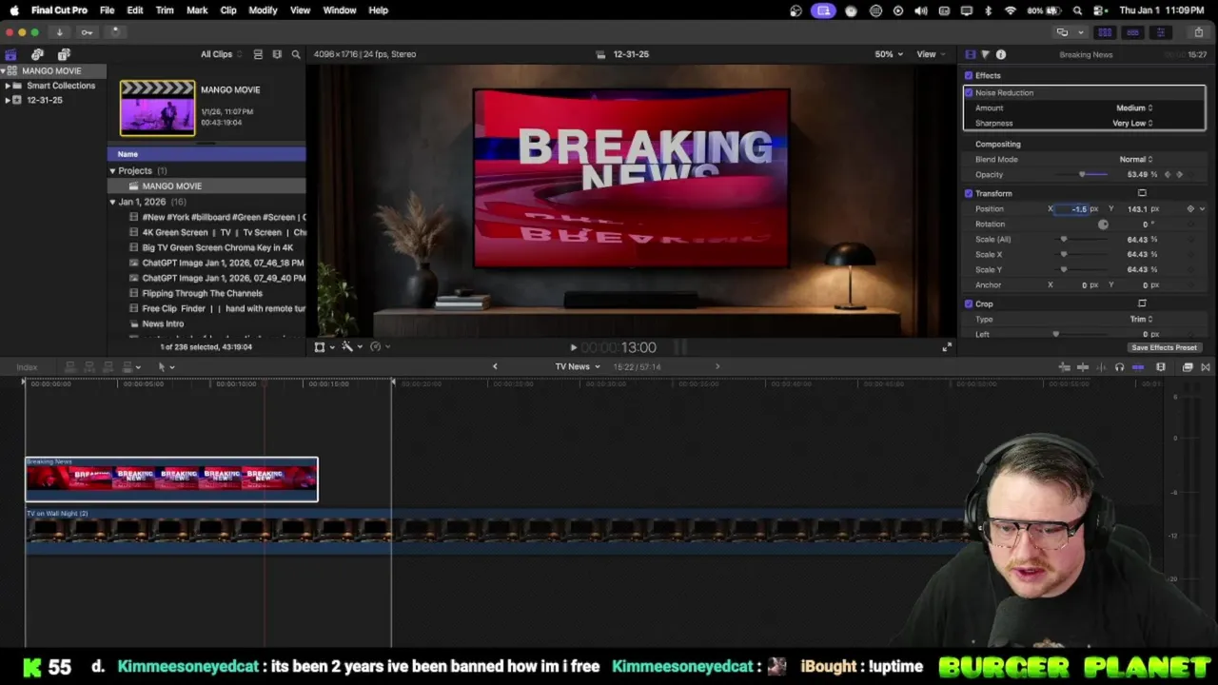The width and height of the screenshot is (1218, 685).
Task: Toggle the browser panel layout button
Action: coord(1105,32)
